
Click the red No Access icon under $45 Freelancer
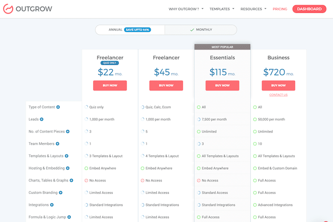pyautogui.click(x=143, y=181)
